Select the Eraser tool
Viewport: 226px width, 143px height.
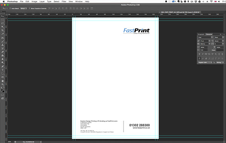(3, 52)
